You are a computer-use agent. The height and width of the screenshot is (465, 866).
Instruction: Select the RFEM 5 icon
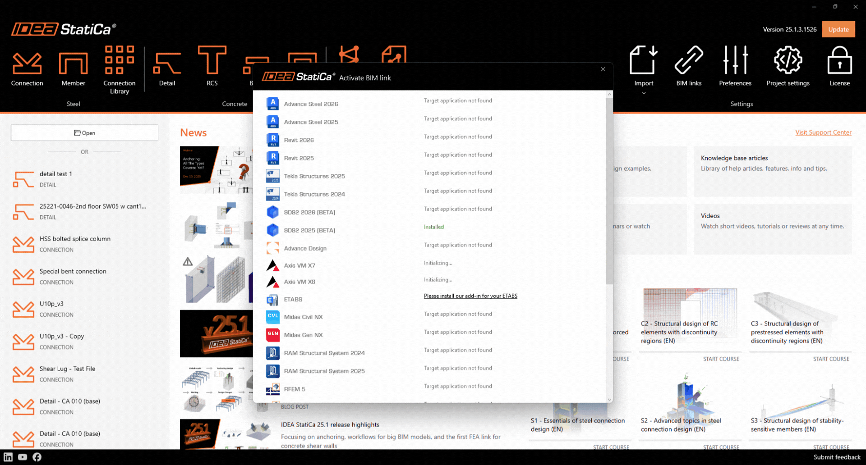(x=272, y=389)
